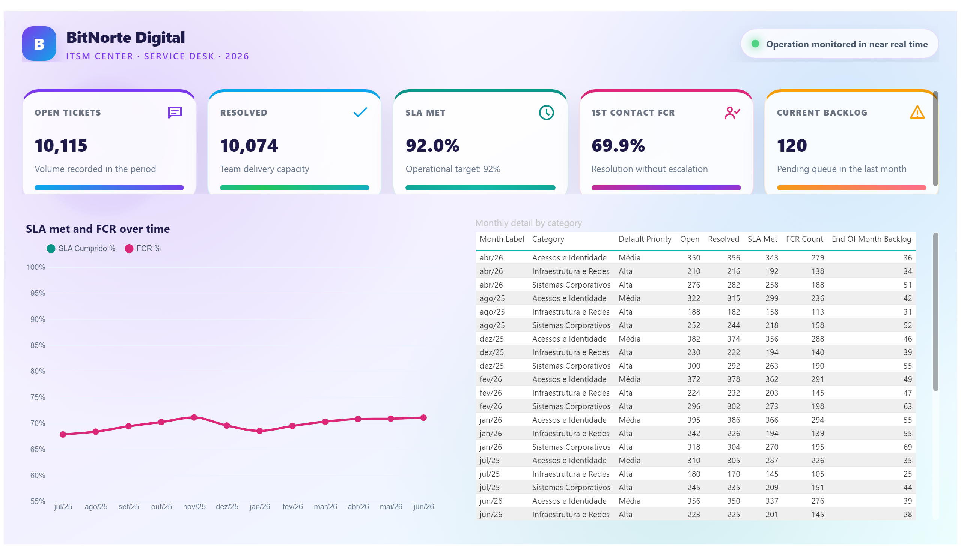Click the dez/25 FCR data point
Viewport: 961px width, 548px height.
click(x=227, y=426)
